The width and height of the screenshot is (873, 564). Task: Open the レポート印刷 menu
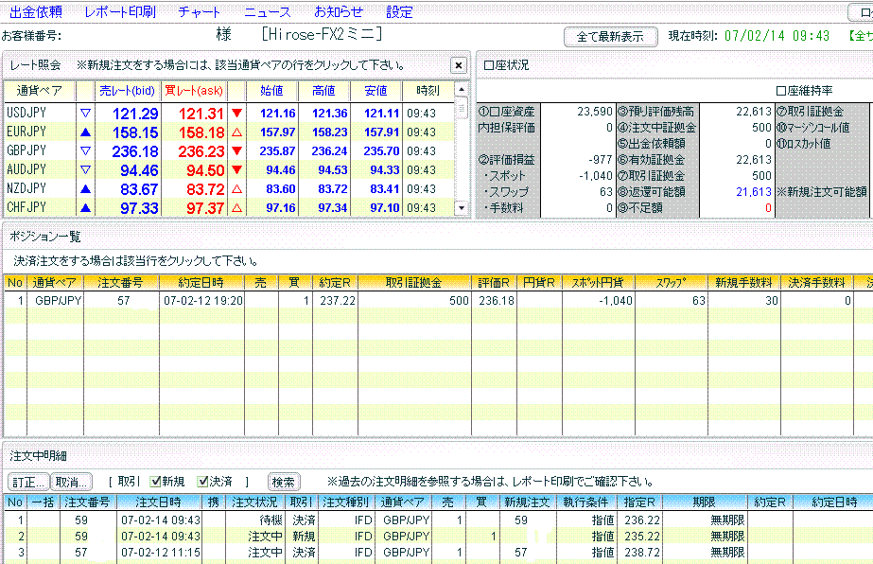click(x=119, y=12)
